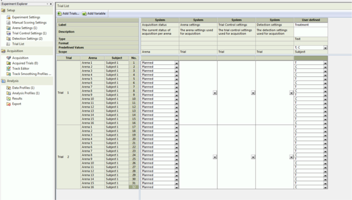Close the Experiment Explorer panel
This screenshot has width=352, height=200.
tap(51, 4)
